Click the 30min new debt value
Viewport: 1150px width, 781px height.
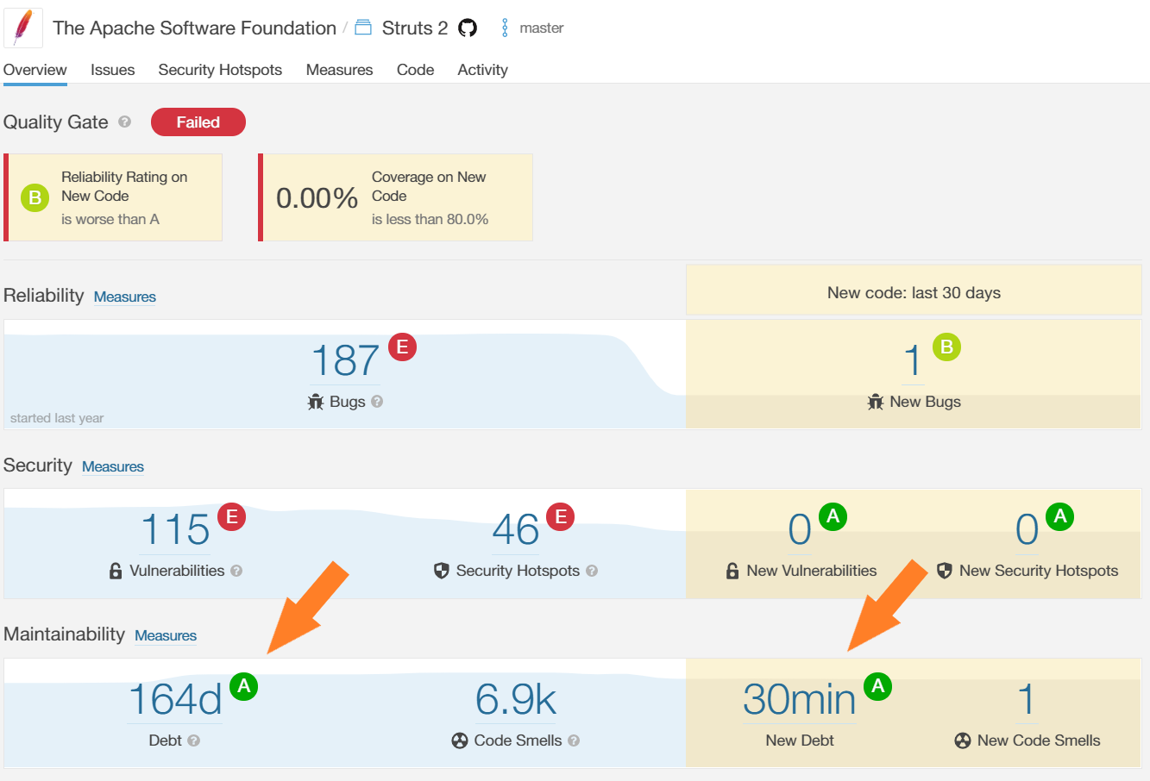[x=800, y=699]
